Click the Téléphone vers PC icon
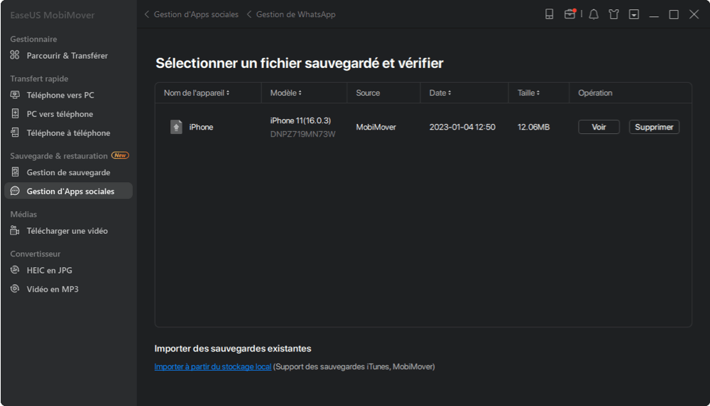The height and width of the screenshot is (406, 710). click(15, 95)
